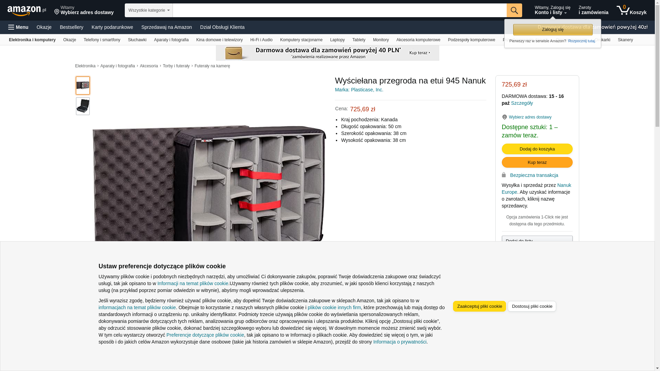Open the Marka: Plasticase, Inc. link
This screenshot has height=371, width=660.
[x=359, y=90]
